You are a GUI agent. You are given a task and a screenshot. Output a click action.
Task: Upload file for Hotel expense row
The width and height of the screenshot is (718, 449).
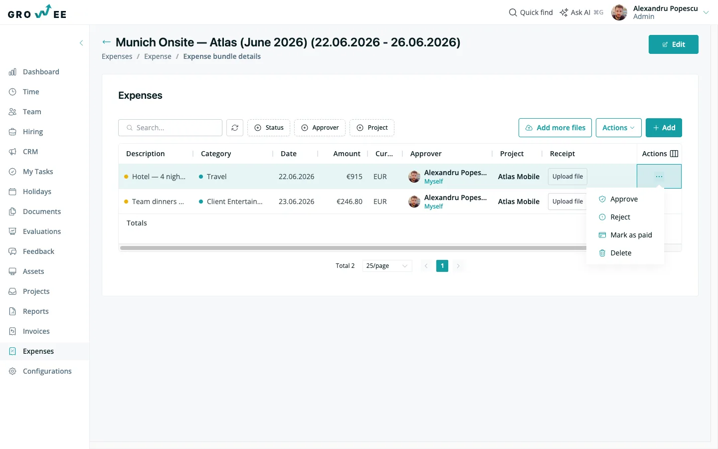567,177
